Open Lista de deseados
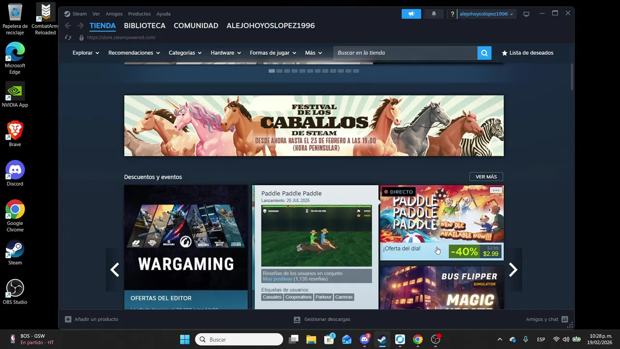 coord(527,53)
